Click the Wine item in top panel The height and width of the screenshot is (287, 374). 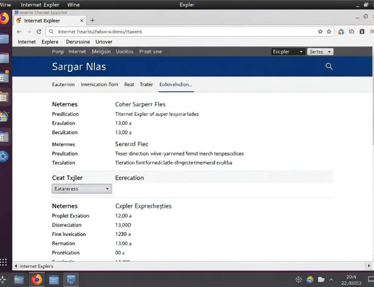tap(74, 5)
